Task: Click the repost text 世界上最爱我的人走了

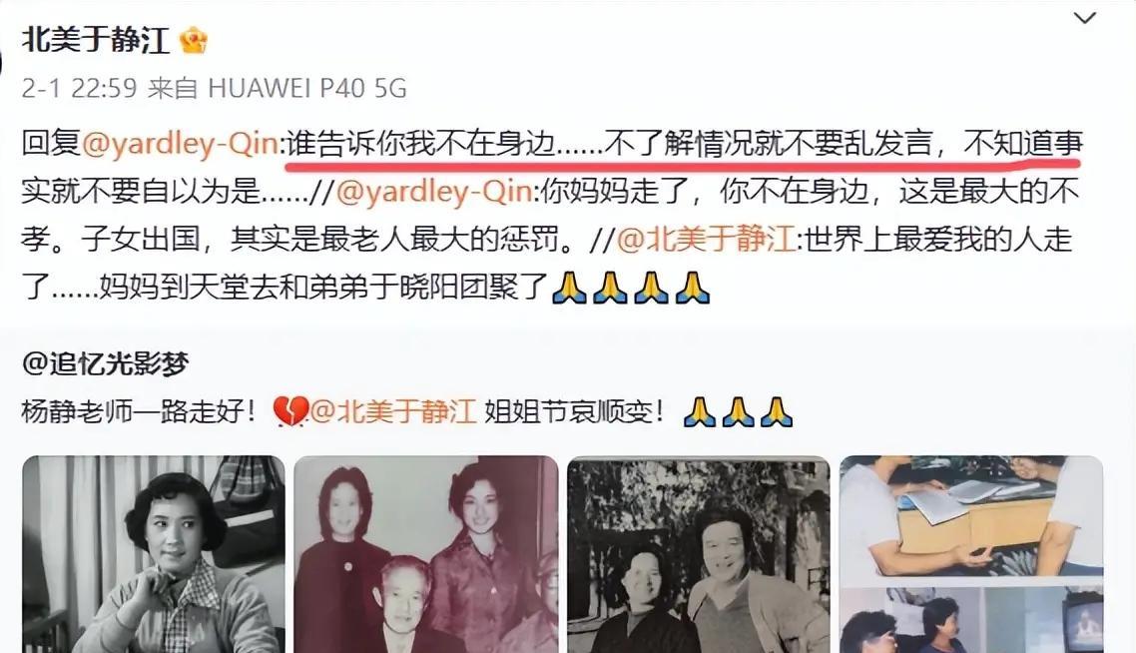Action: (x=547, y=263)
